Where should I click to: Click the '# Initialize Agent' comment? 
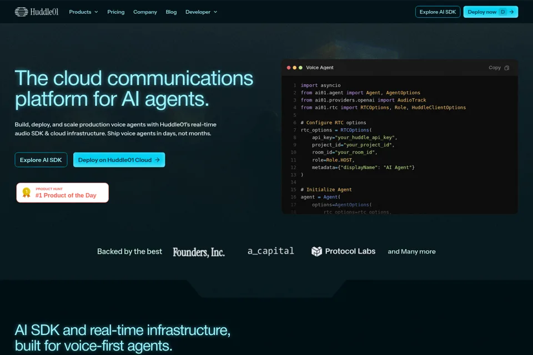coord(326,190)
